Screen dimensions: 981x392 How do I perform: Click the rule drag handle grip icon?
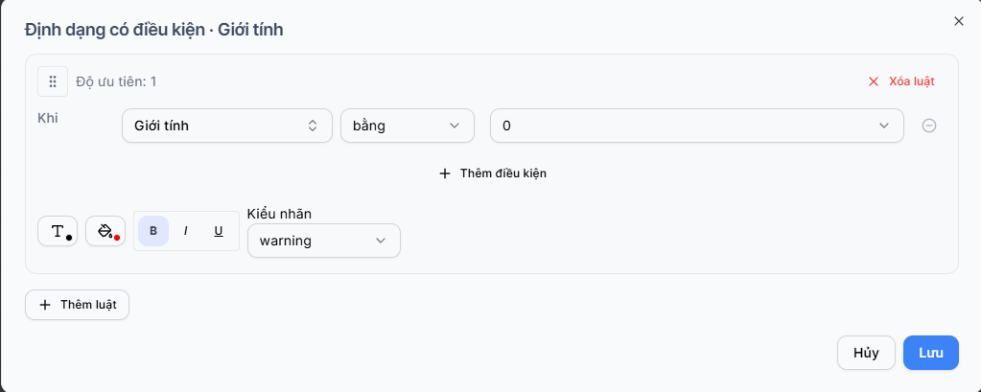53,81
